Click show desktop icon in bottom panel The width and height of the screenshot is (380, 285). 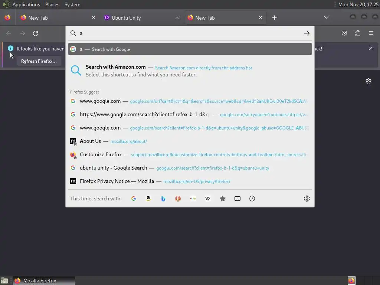tap(4, 281)
